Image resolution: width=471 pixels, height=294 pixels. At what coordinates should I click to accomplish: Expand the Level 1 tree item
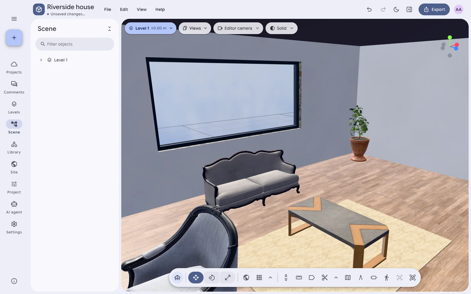click(x=41, y=60)
